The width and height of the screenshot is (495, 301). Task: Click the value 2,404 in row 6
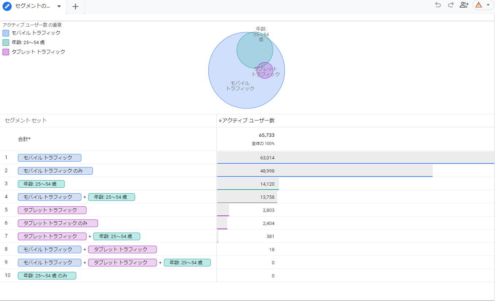268,223
